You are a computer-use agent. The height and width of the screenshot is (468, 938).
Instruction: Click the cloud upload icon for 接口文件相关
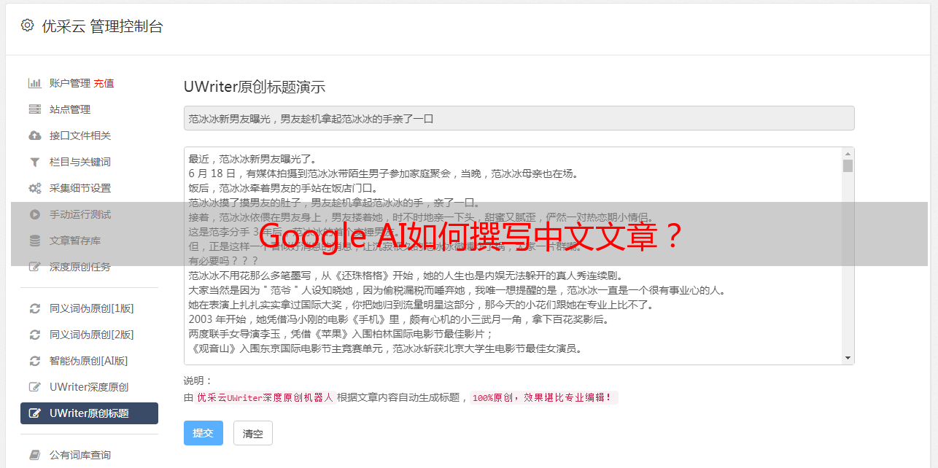coord(34,136)
